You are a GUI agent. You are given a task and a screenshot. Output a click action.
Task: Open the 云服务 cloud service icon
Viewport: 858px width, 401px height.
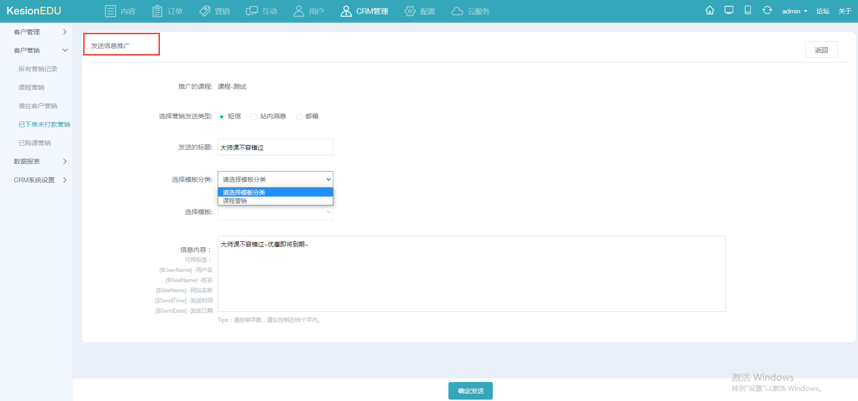coord(457,11)
